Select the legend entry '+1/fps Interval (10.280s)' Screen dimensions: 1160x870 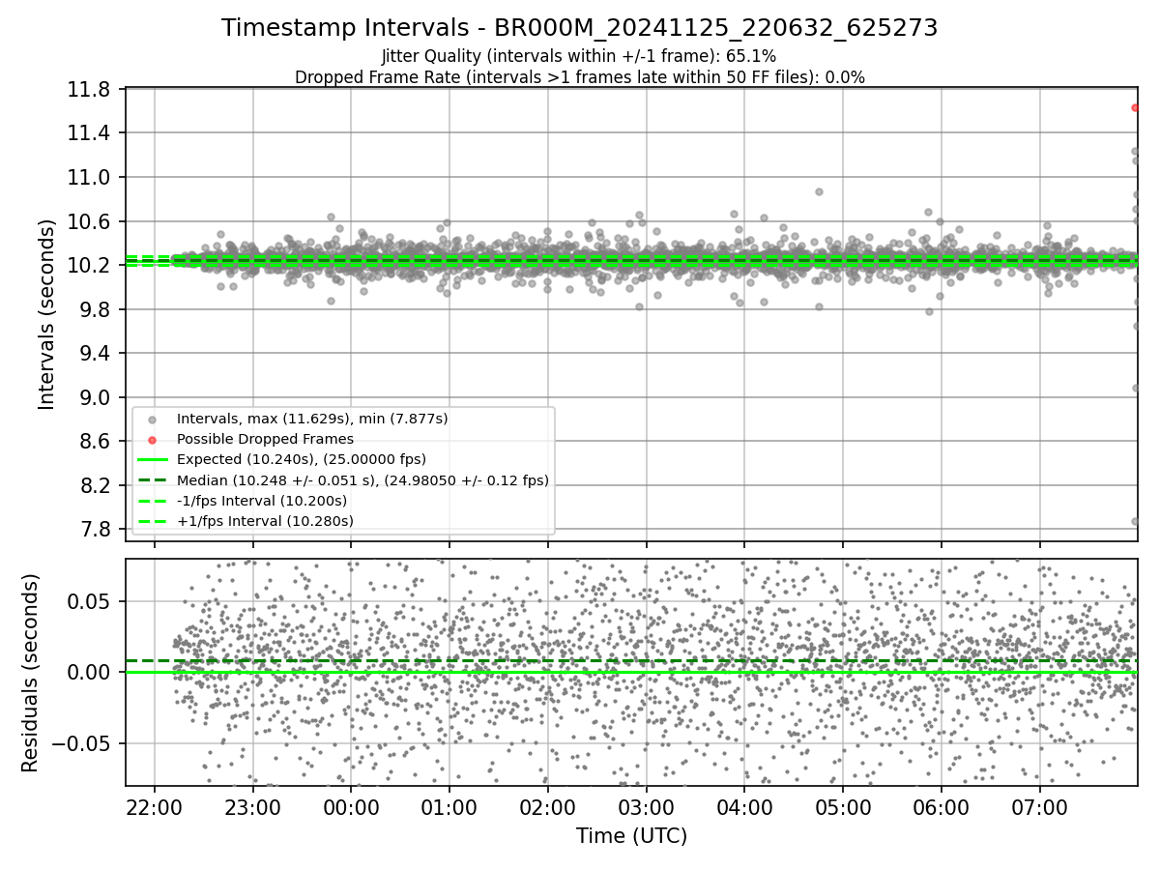pyautogui.click(x=265, y=521)
